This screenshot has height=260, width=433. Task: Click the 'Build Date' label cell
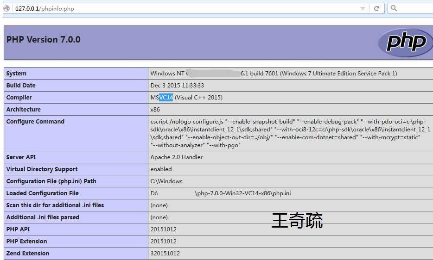pos(76,86)
